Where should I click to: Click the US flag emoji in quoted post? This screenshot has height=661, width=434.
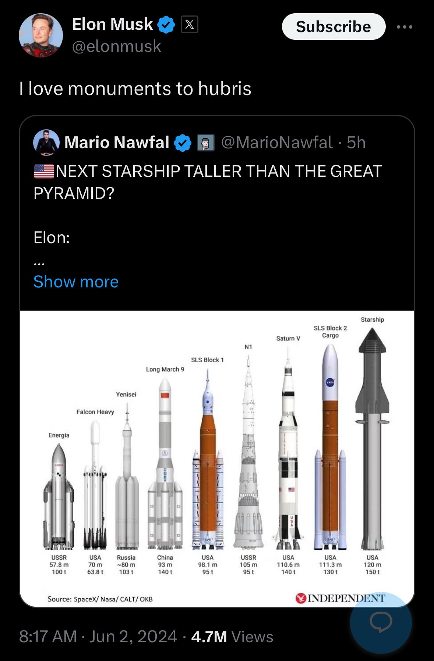(x=44, y=171)
